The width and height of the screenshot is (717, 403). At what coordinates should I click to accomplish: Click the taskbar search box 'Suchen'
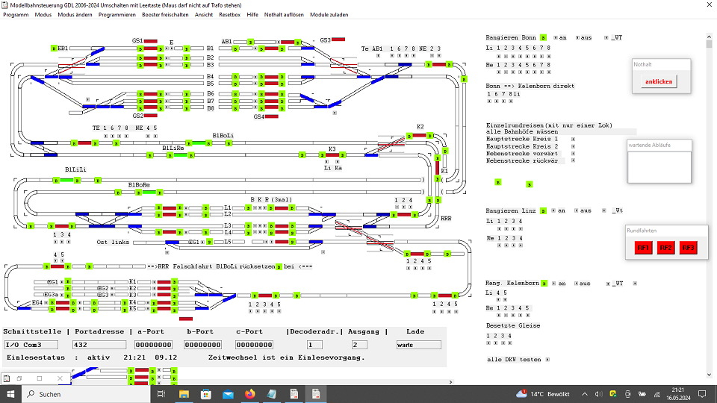pos(86,394)
